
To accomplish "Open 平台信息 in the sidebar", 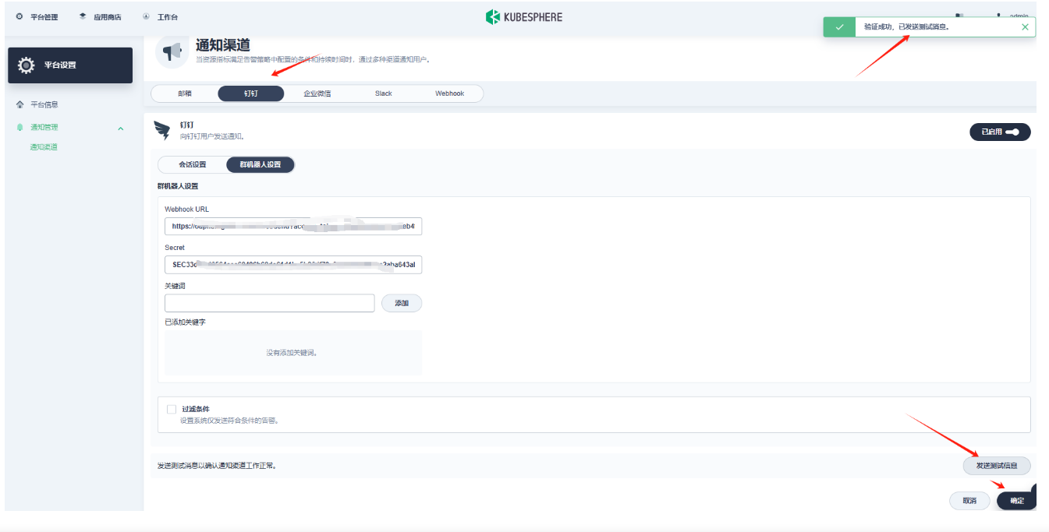I will pos(44,104).
